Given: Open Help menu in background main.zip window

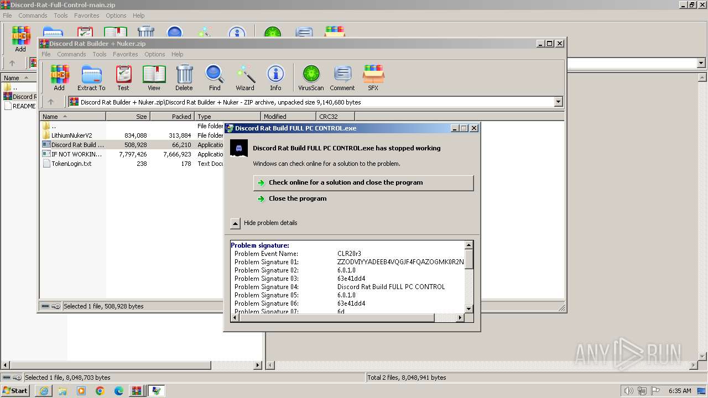Looking at the screenshot, I should pyautogui.click(x=138, y=15).
